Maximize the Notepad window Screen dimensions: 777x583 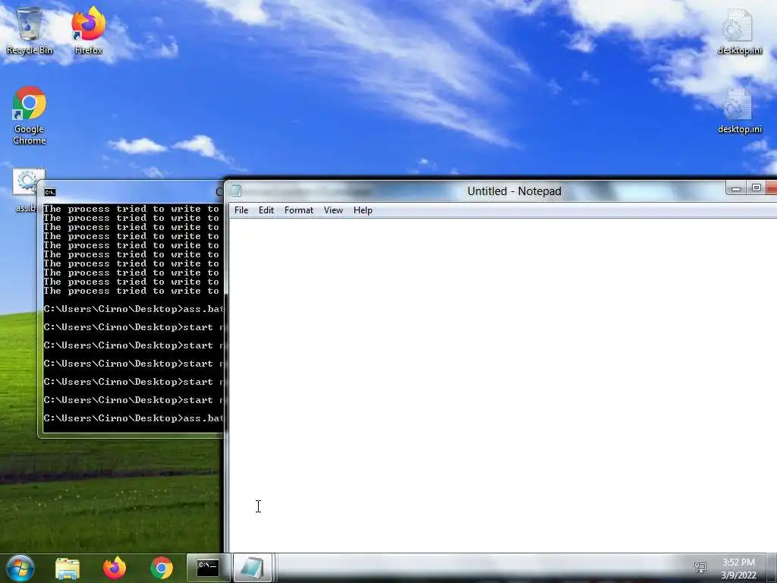(x=757, y=188)
